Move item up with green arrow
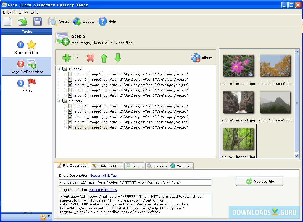 point(104,58)
